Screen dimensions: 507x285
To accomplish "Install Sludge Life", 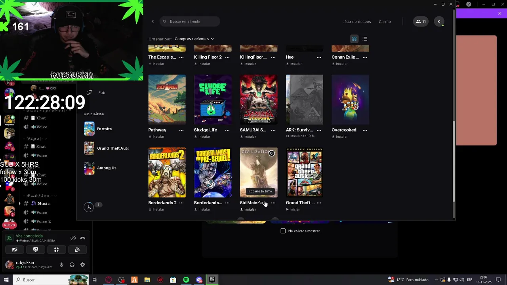I will click(202, 137).
